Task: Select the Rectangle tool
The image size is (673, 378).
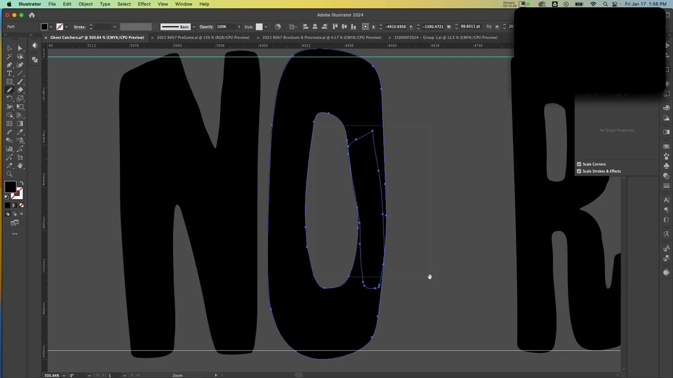Action: pos(9,81)
